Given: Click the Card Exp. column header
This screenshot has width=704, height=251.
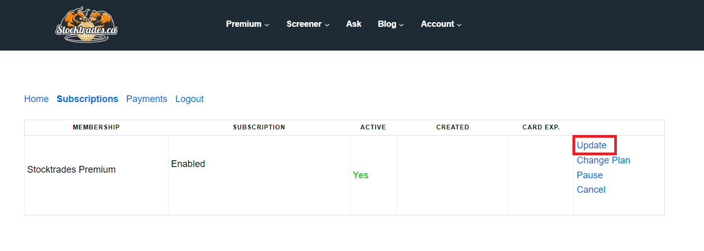Looking at the screenshot, I should click(541, 127).
